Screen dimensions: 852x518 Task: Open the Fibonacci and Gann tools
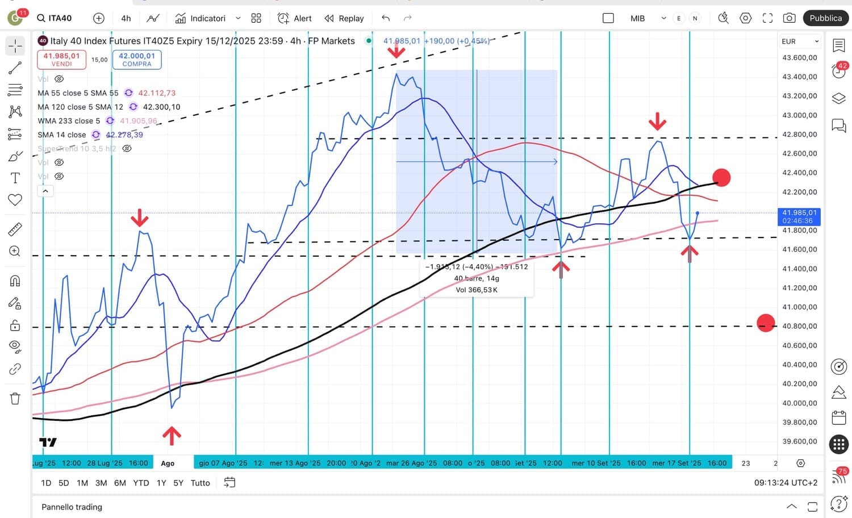15,90
